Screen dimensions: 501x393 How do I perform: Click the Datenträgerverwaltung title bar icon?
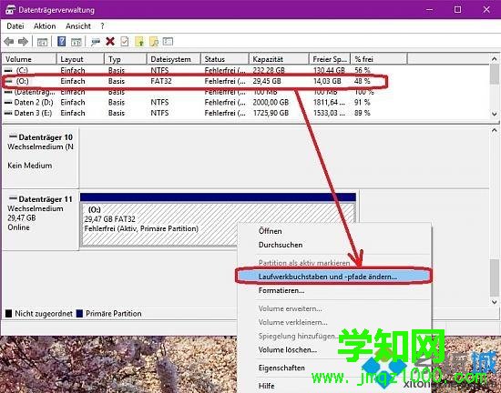coord(10,10)
